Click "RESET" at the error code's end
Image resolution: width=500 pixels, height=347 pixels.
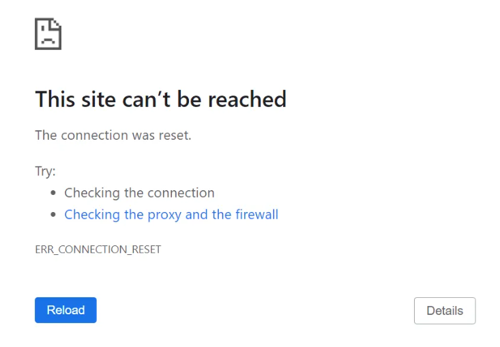[145, 250]
